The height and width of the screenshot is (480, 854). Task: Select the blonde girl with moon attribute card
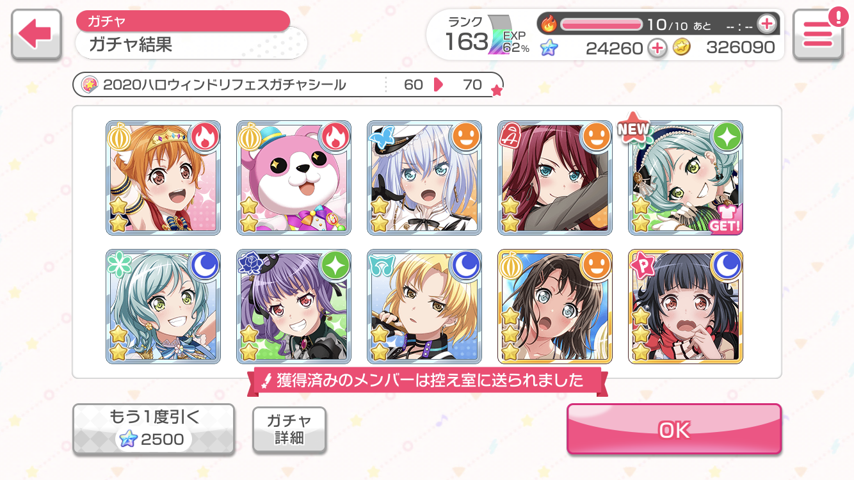coord(424,307)
